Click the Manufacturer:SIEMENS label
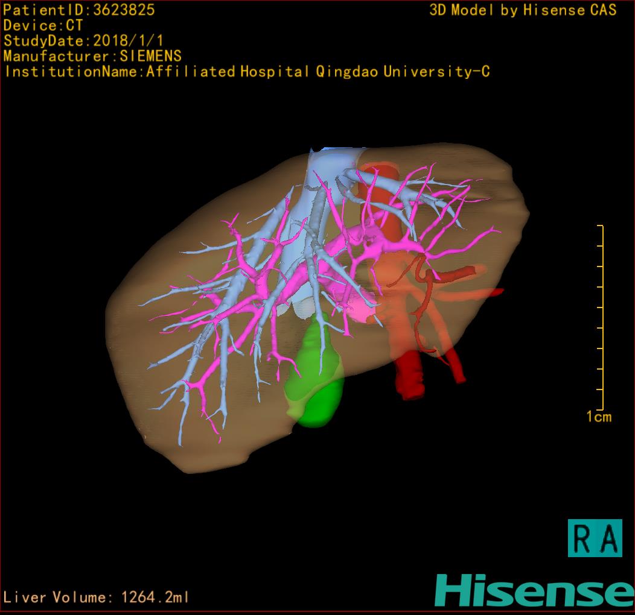 [x=92, y=56]
